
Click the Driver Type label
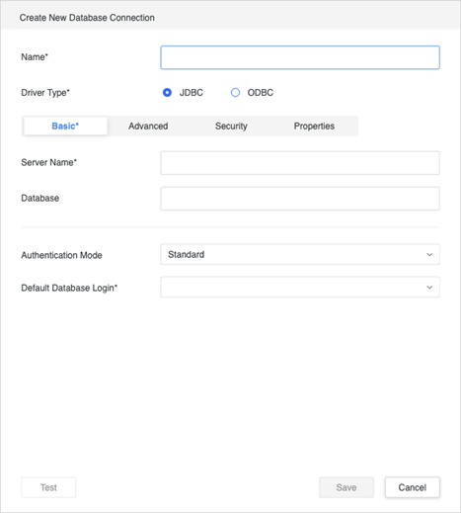click(x=45, y=93)
